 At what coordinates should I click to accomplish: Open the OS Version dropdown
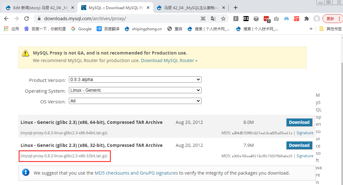click(135, 101)
